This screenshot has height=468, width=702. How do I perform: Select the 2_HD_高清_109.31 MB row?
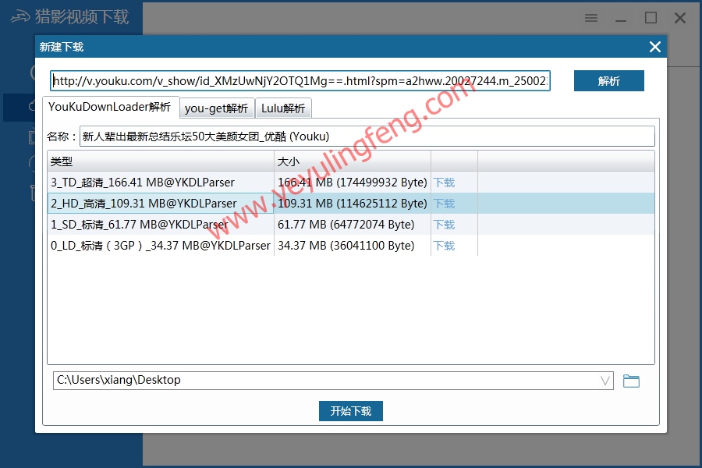point(351,204)
